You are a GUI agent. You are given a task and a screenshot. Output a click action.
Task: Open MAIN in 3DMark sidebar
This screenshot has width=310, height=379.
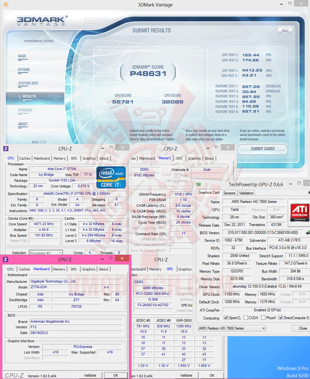22,56
